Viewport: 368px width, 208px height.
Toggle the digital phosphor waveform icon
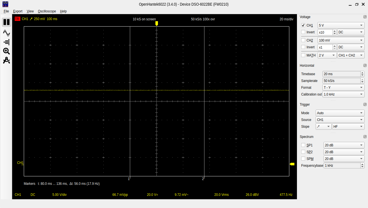(x=6, y=33)
